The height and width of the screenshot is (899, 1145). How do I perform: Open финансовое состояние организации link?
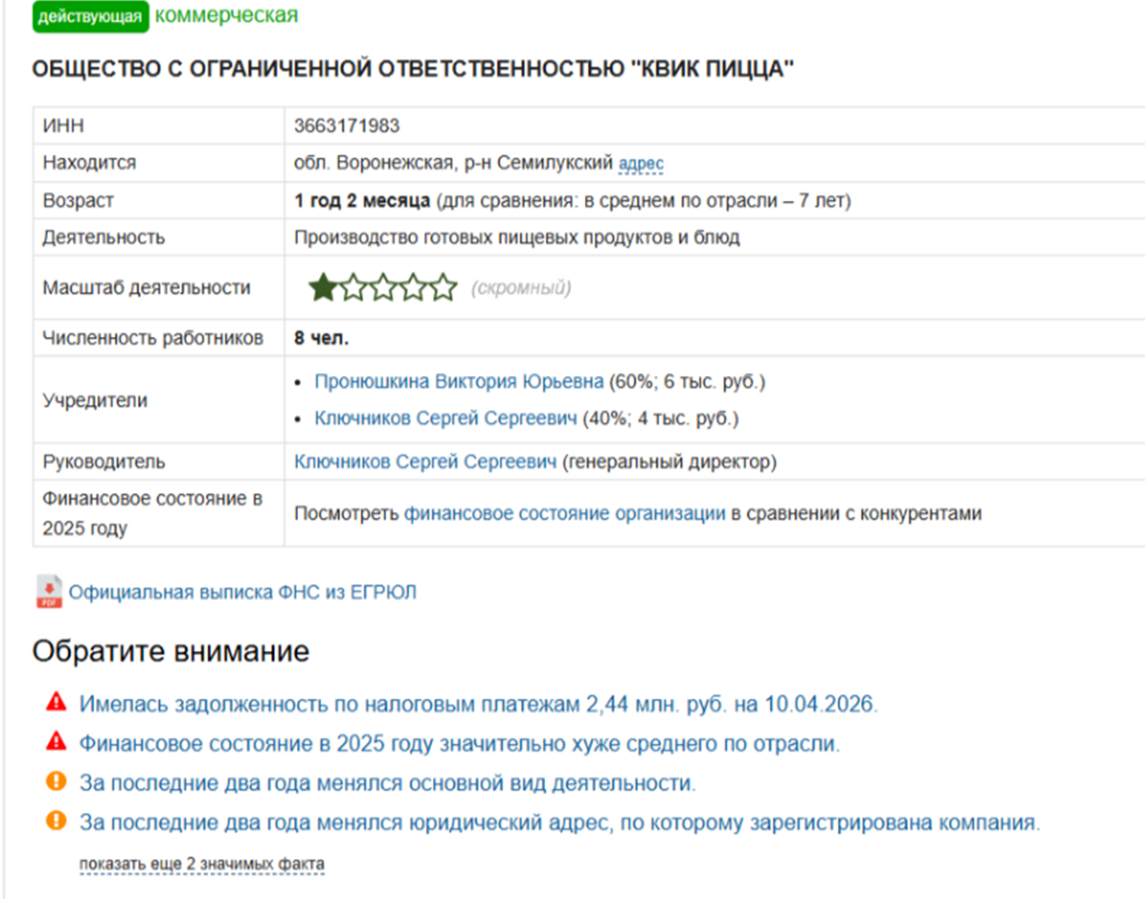(x=565, y=513)
